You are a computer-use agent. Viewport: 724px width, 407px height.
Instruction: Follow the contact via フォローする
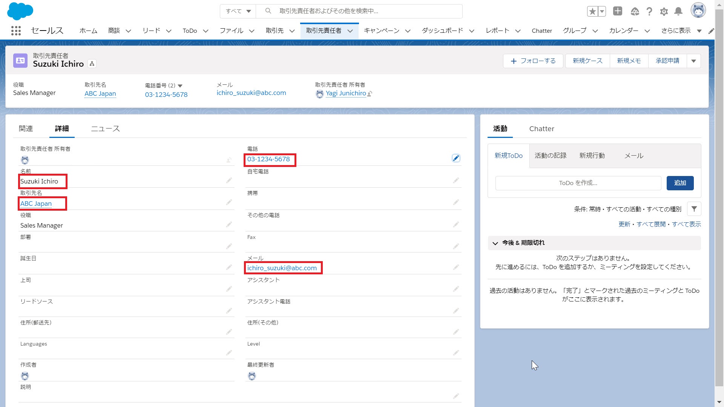(x=533, y=61)
